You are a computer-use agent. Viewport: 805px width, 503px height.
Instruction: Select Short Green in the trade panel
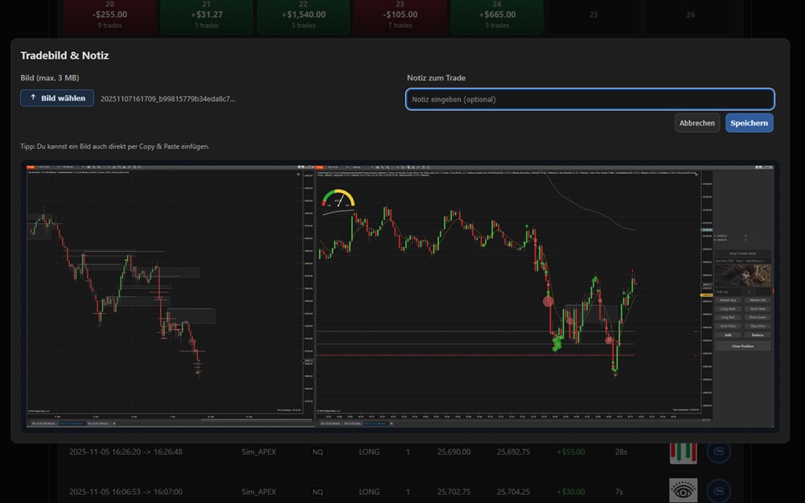758,316
